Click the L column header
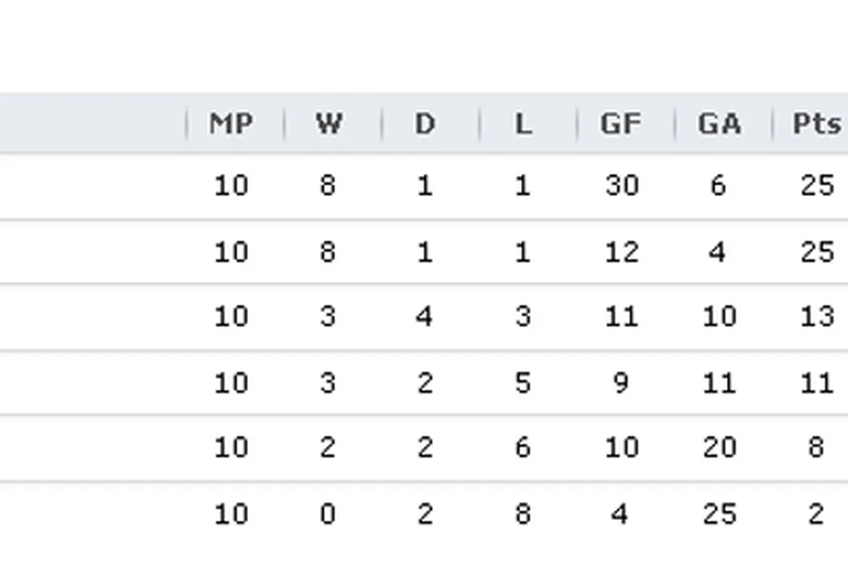The height and width of the screenshot is (565, 848). tap(523, 124)
